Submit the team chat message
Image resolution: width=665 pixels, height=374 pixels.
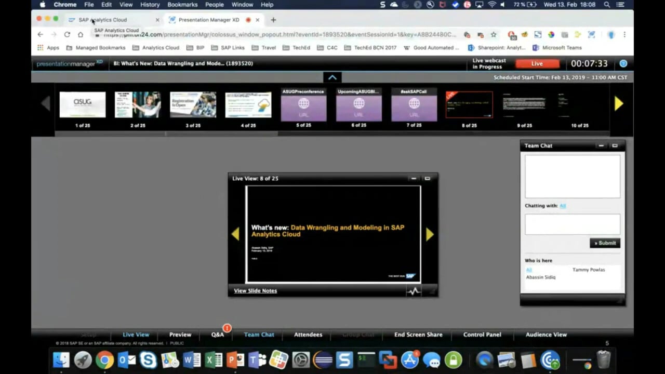[x=605, y=243]
